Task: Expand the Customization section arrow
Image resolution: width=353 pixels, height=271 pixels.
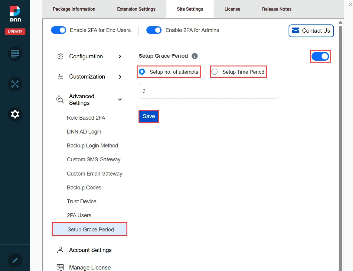Action: (x=120, y=77)
